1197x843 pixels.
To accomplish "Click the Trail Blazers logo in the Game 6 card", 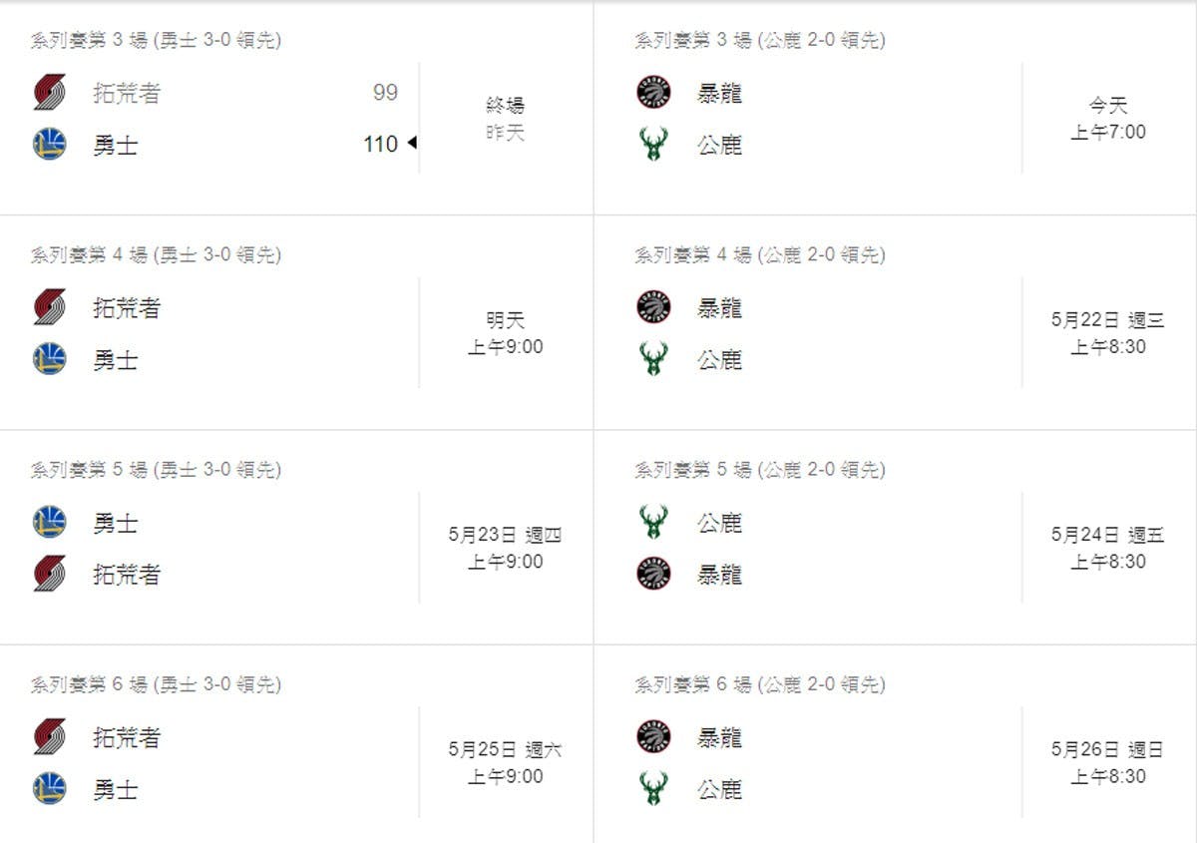I will (x=50, y=737).
